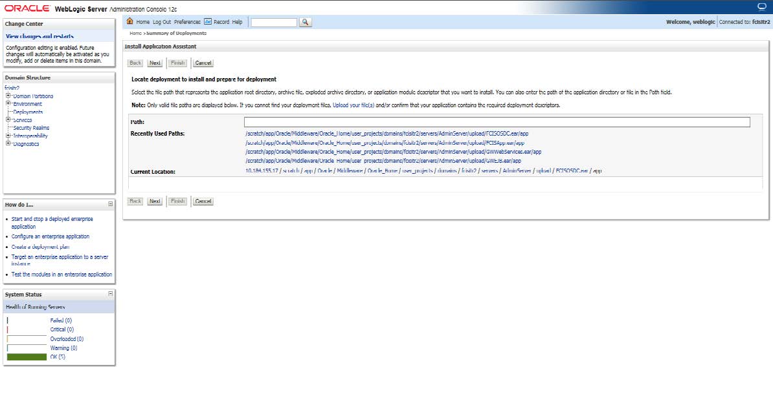Viewport: 773px width, 405px height.
Task: Expand Environment tree node
Action: click(8, 104)
